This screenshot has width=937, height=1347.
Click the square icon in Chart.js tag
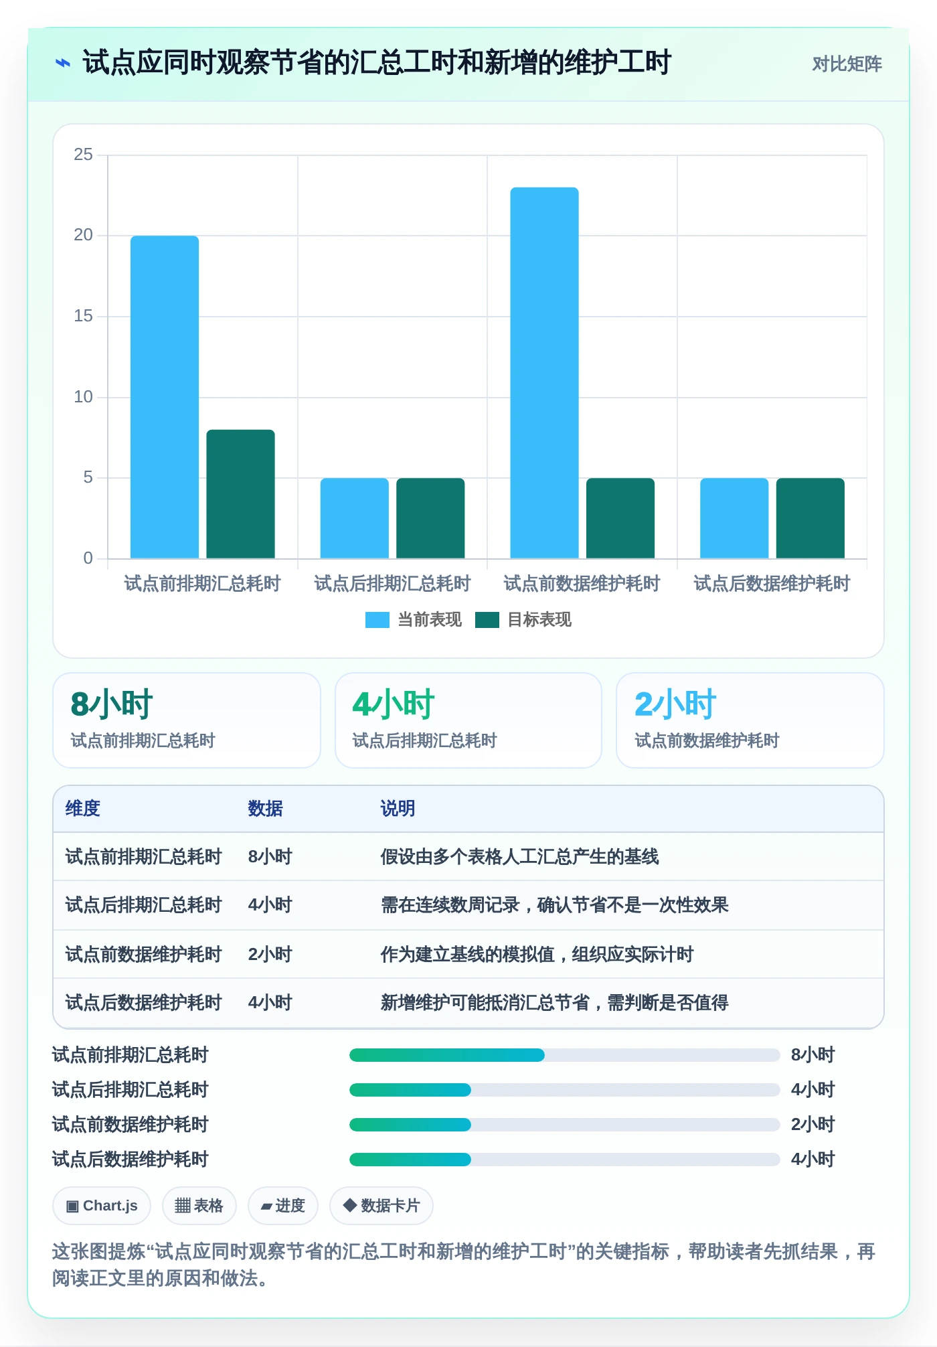pyautogui.click(x=72, y=1206)
